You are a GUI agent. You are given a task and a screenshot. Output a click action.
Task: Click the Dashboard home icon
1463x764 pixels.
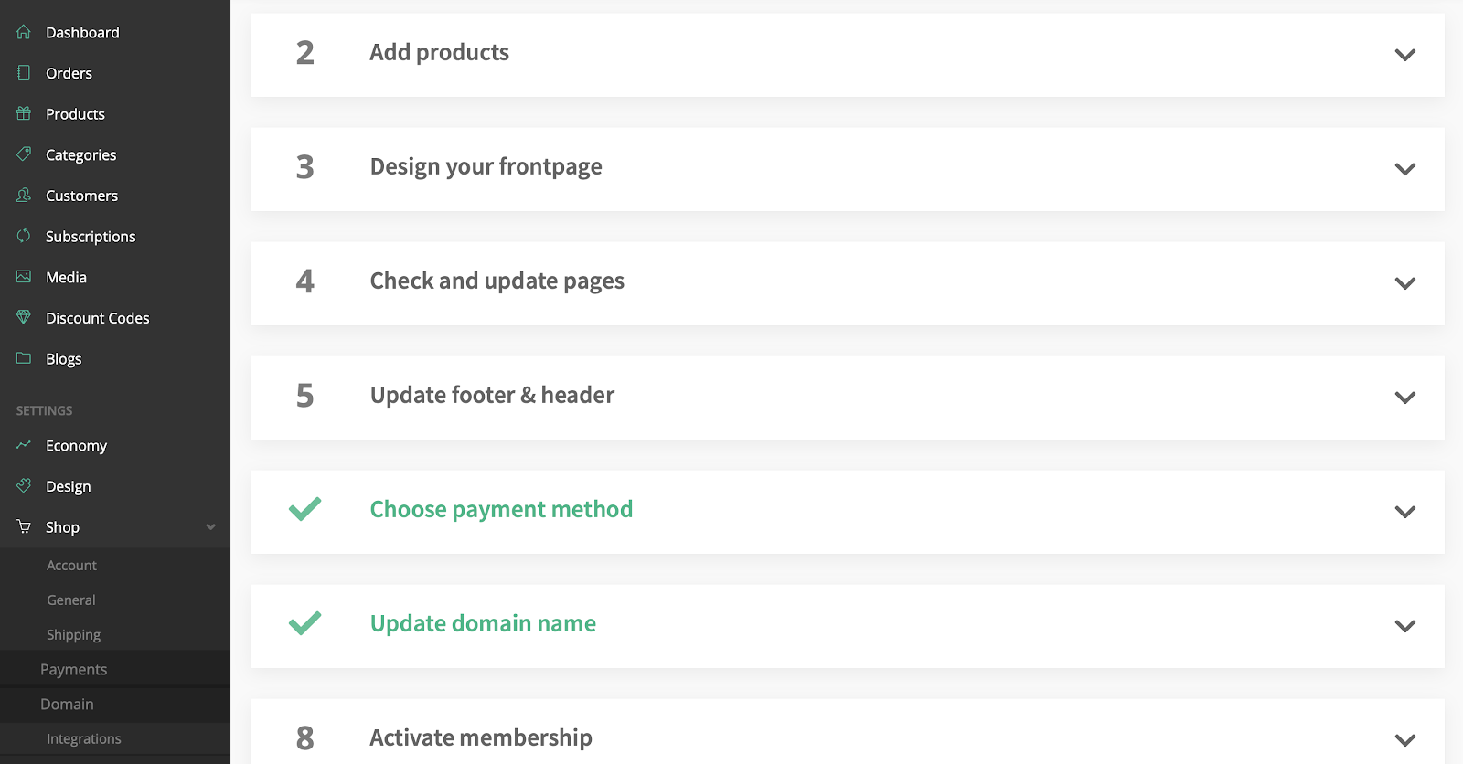[24, 32]
